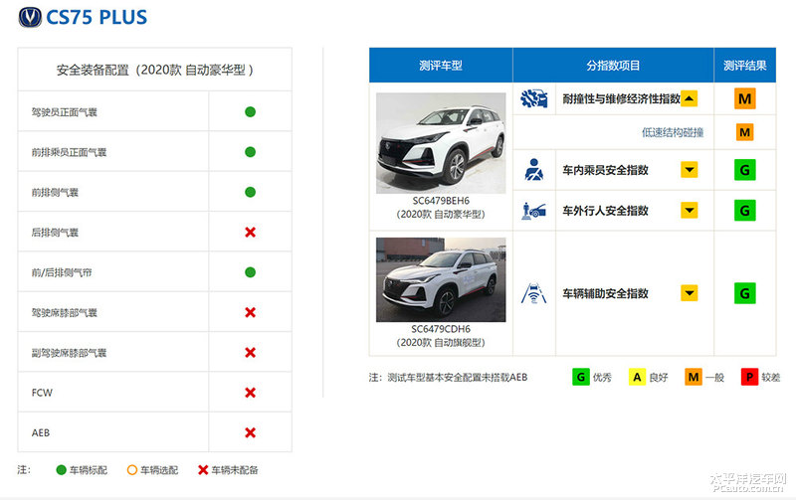Click the 耐撞性与维修经济性指数 label

click(621, 98)
